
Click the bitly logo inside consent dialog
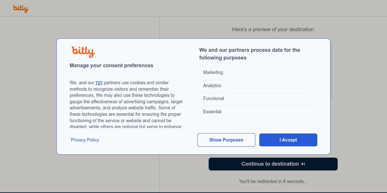(x=83, y=51)
